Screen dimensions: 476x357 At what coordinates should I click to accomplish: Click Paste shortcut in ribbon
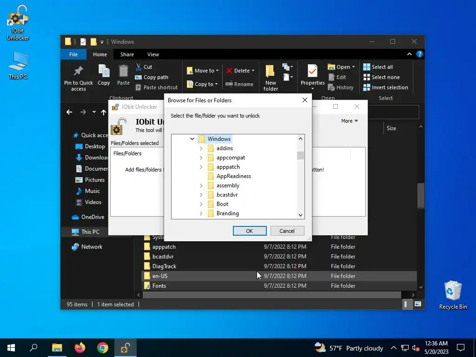[x=156, y=87]
